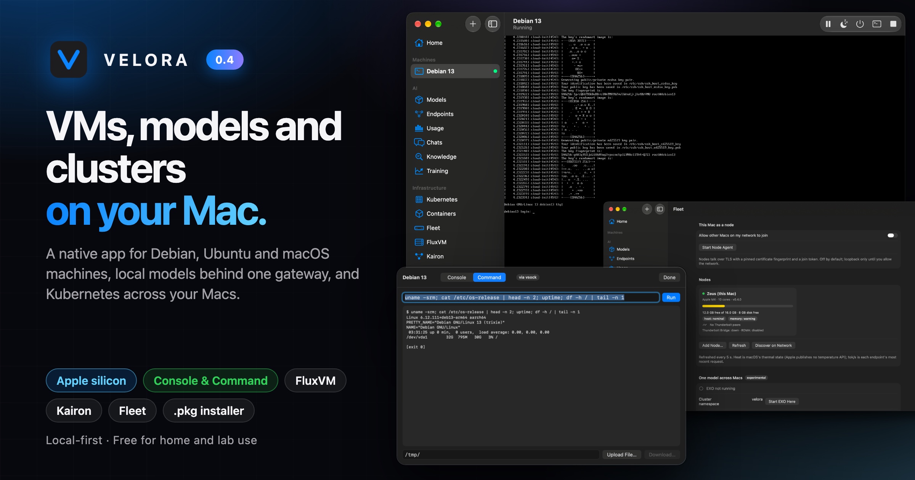Click Start Node Agent in the Fleet window
Image resolution: width=915 pixels, height=480 pixels.
[718, 247]
